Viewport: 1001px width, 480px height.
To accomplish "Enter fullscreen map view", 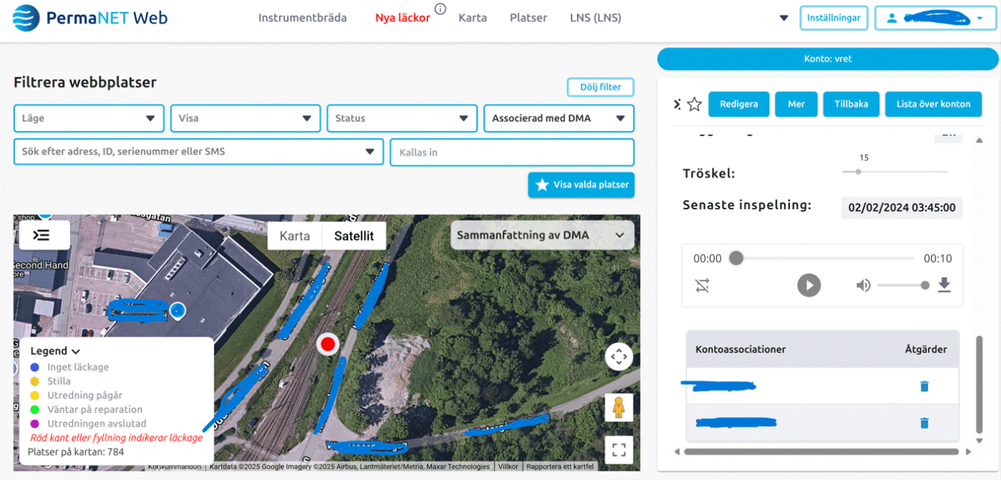I will pos(618,450).
